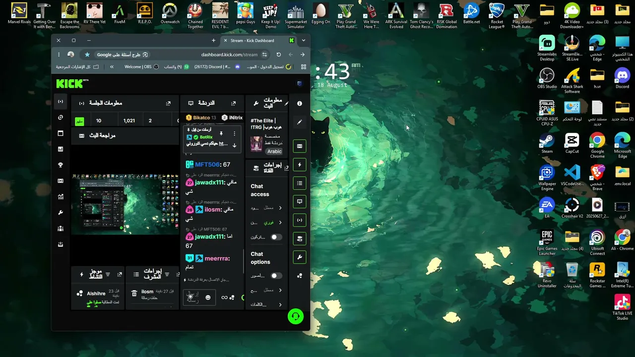Open the Chrome apps grid in bookmarks bar
635x357 pixels.
pos(304,66)
